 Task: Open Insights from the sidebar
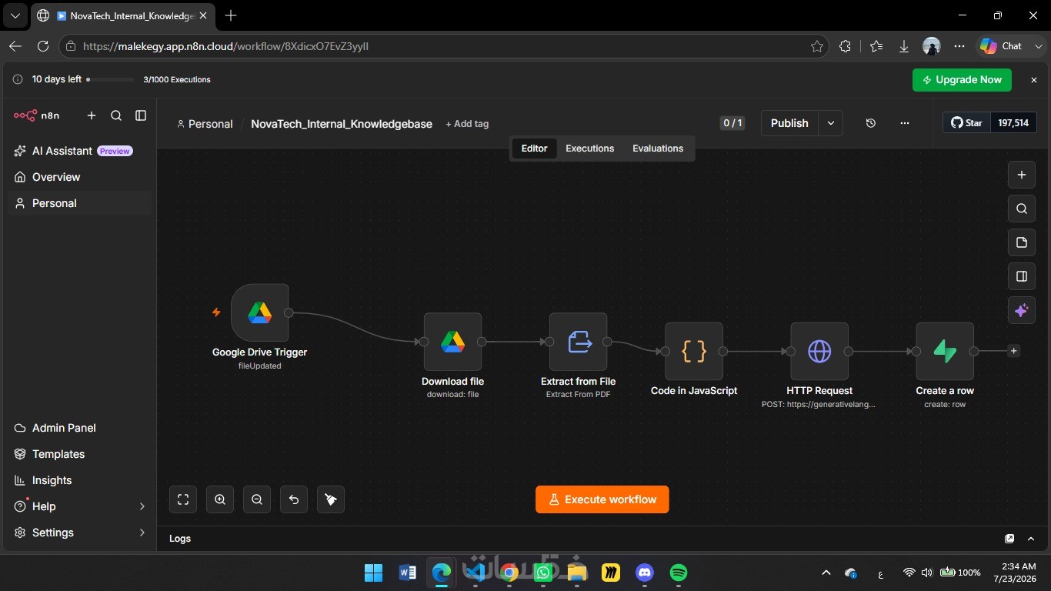pyautogui.click(x=80, y=480)
